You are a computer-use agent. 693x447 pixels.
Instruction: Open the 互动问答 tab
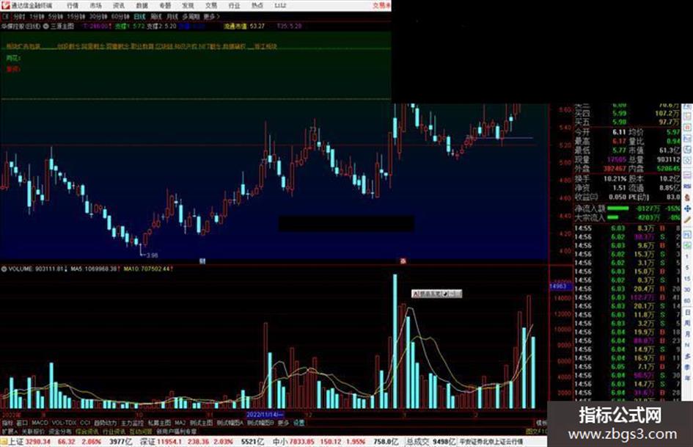[141, 431]
